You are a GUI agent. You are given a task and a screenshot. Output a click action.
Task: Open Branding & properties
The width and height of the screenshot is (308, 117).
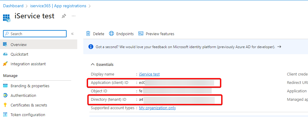tap(30, 86)
